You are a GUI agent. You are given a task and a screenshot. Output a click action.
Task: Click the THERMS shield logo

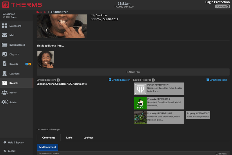click(6, 5)
